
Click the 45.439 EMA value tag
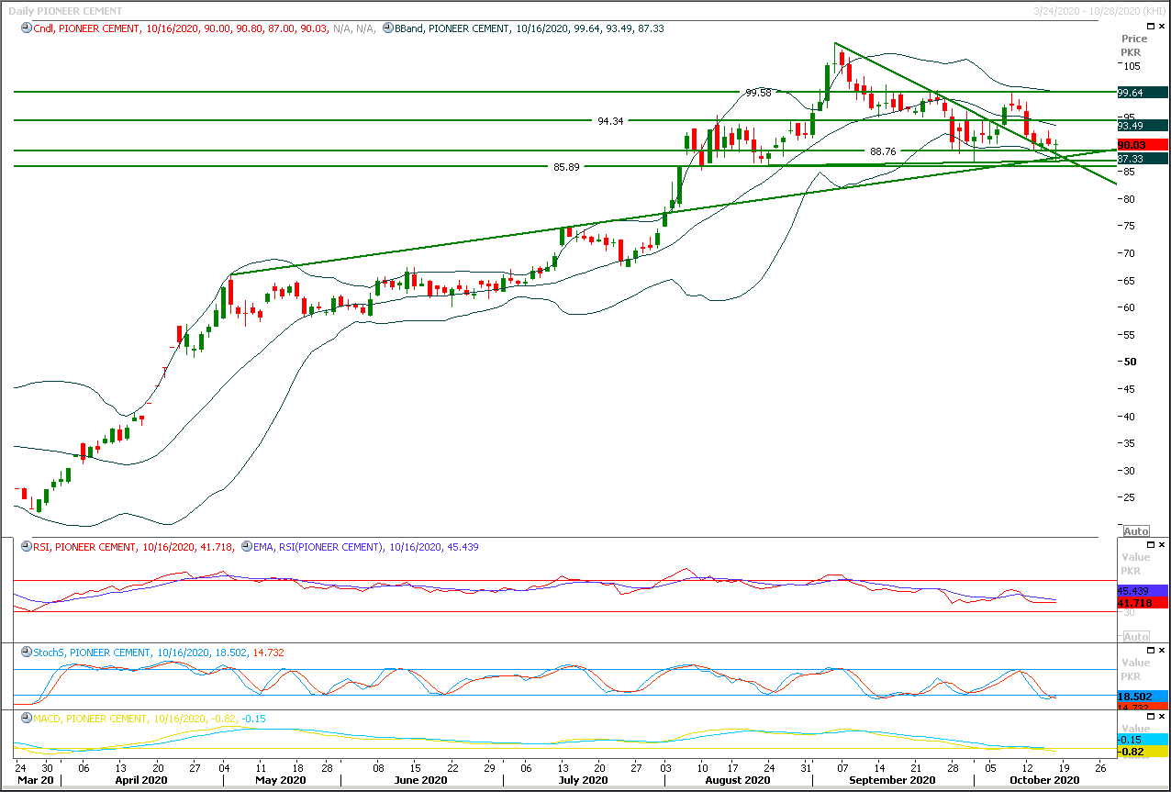pyautogui.click(x=1142, y=591)
